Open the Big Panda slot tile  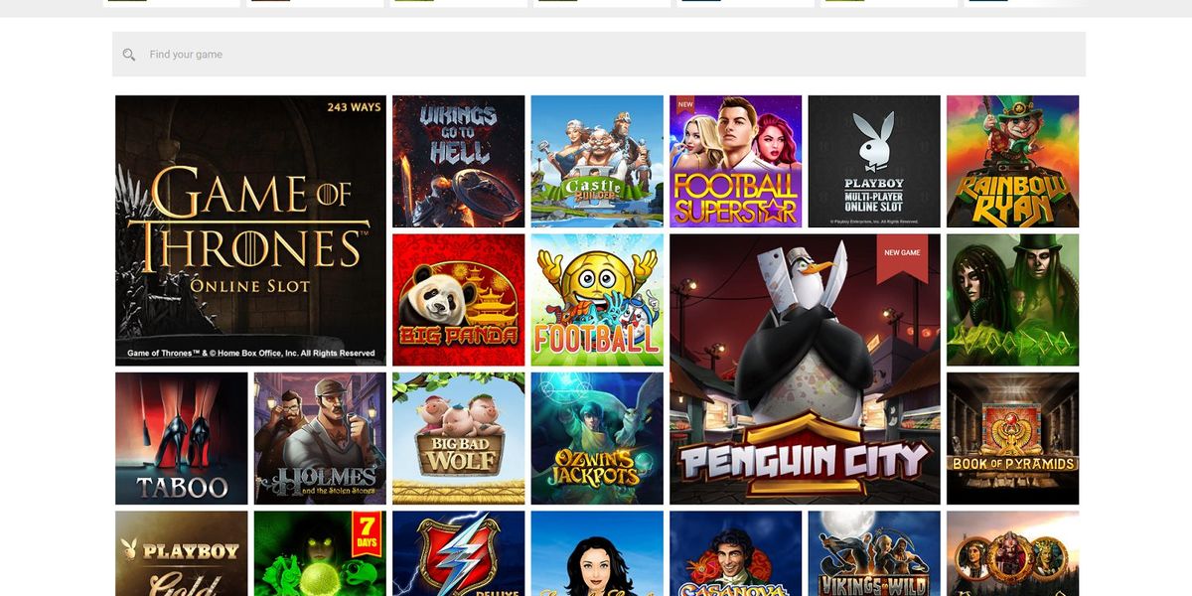pos(459,300)
